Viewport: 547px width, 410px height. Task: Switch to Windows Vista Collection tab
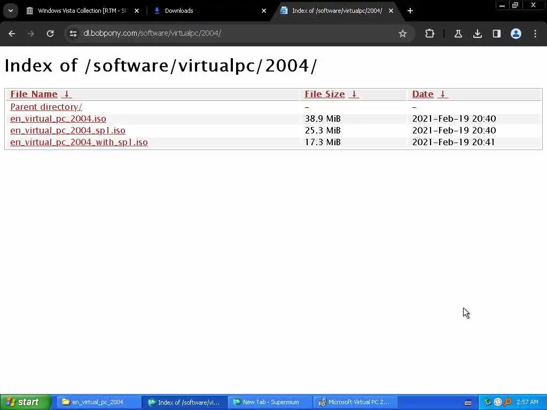coord(83,11)
